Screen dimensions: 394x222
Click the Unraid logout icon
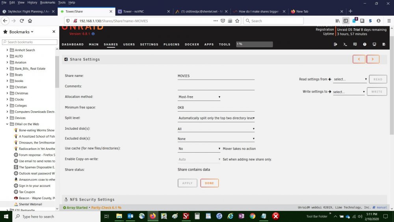point(335,44)
